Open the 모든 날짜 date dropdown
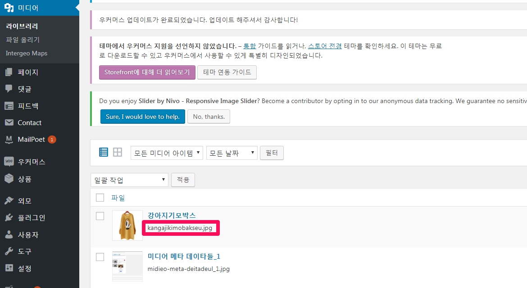527x288 pixels. pyautogui.click(x=232, y=153)
